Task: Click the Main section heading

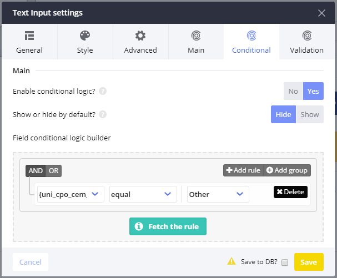Action: pyautogui.click(x=21, y=70)
